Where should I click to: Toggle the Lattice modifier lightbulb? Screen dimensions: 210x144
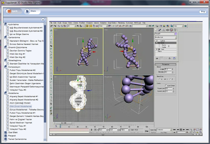(x=157, y=41)
